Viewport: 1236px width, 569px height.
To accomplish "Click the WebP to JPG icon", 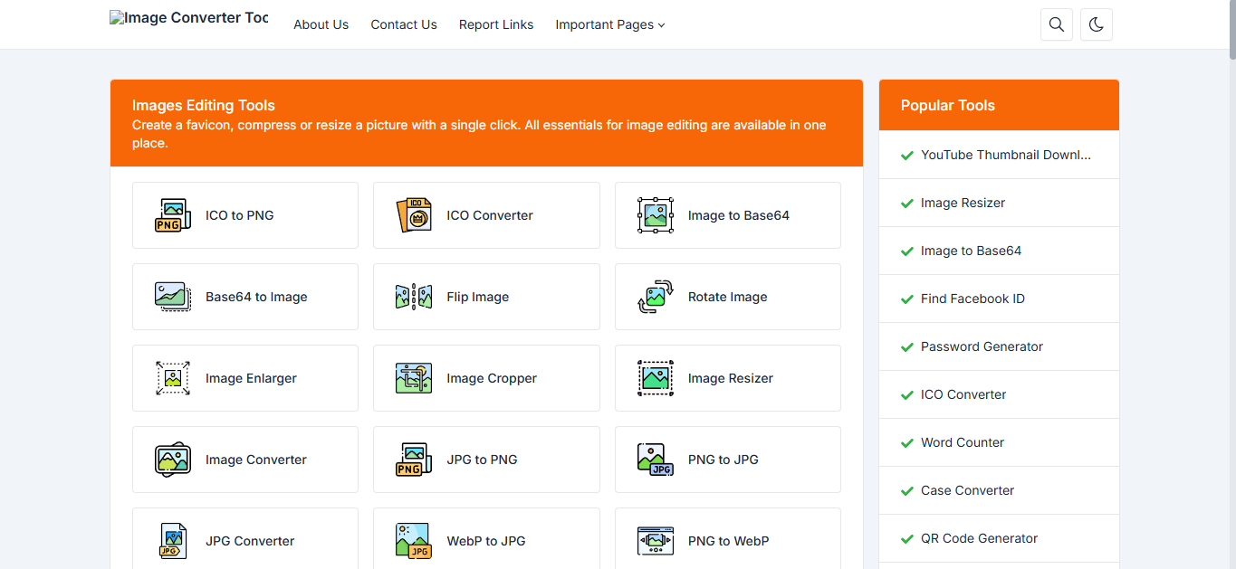I will tap(414, 541).
